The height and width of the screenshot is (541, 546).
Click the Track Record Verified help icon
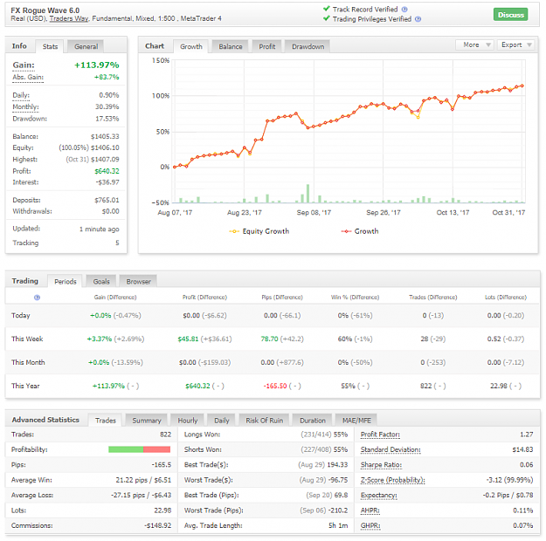[404, 10]
